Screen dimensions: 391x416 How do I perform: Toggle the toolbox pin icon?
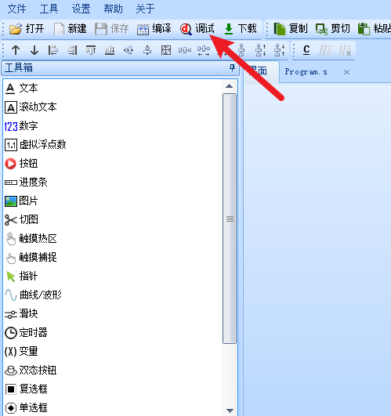coord(232,67)
